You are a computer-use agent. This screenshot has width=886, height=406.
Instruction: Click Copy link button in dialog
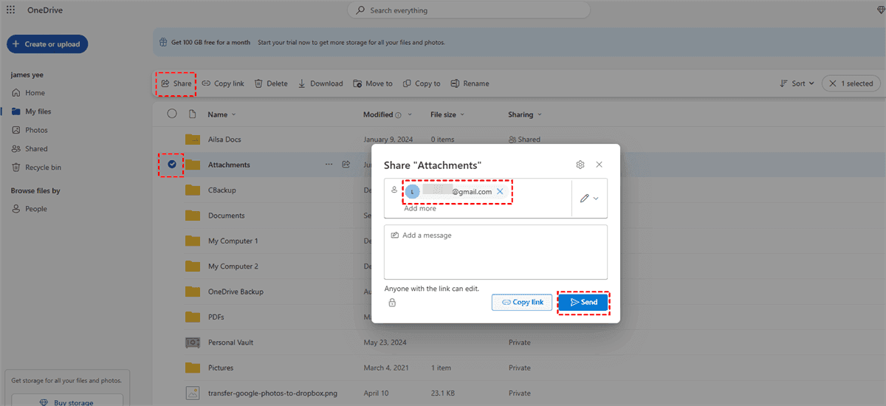(x=522, y=302)
